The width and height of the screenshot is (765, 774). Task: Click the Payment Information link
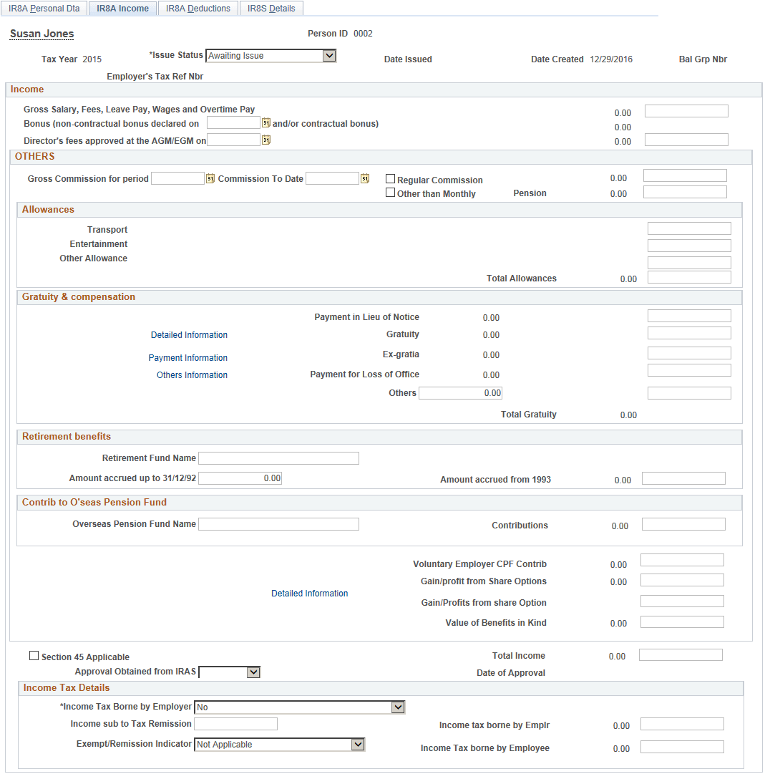pos(187,357)
